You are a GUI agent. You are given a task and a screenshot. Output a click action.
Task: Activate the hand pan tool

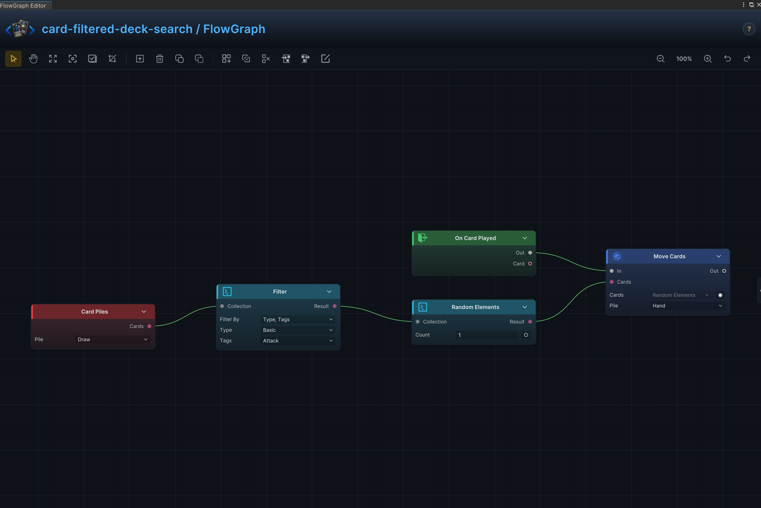coord(33,59)
